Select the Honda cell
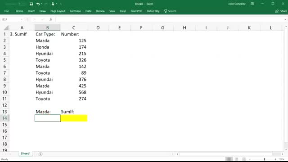288x162 pixels. click(47, 47)
